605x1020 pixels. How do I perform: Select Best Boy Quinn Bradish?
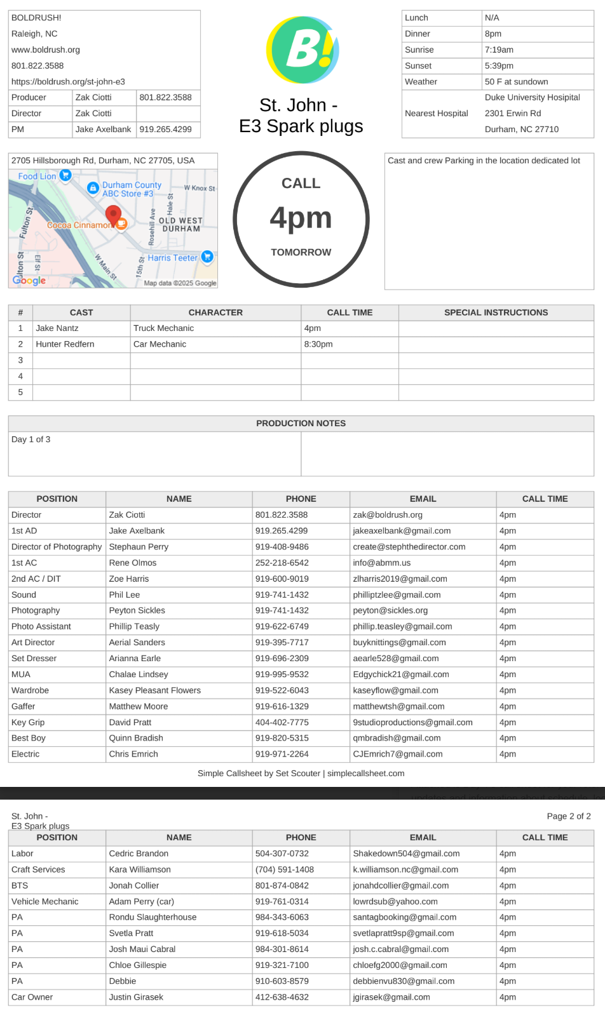(x=136, y=738)
